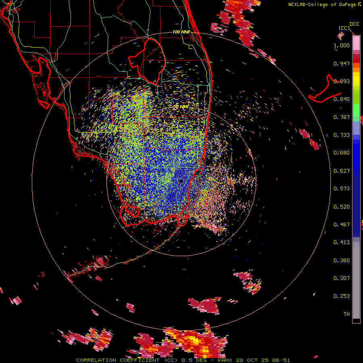
Task: Click the NEXLAB-College of DuPage label
Action: [x=322, y=4]
